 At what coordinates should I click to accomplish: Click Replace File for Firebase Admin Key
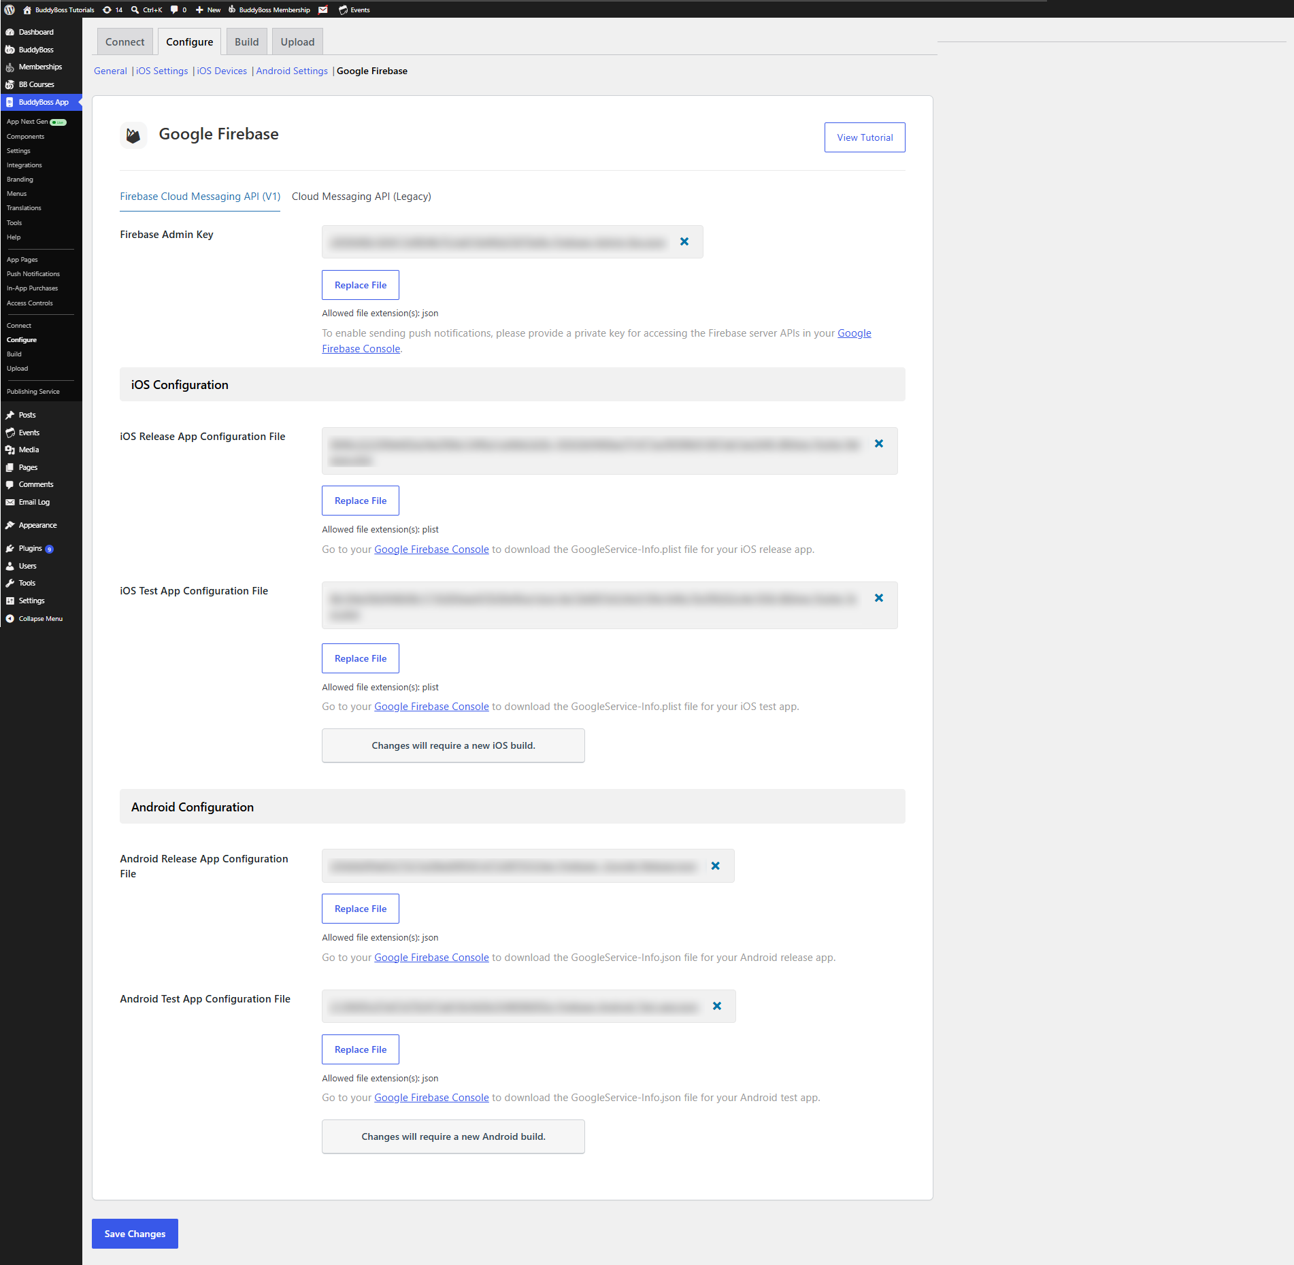coord(361,285)
